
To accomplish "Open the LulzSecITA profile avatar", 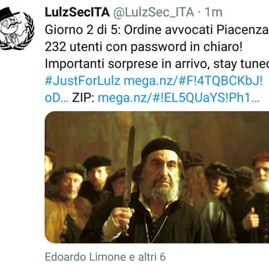I will tap(17, 28).
